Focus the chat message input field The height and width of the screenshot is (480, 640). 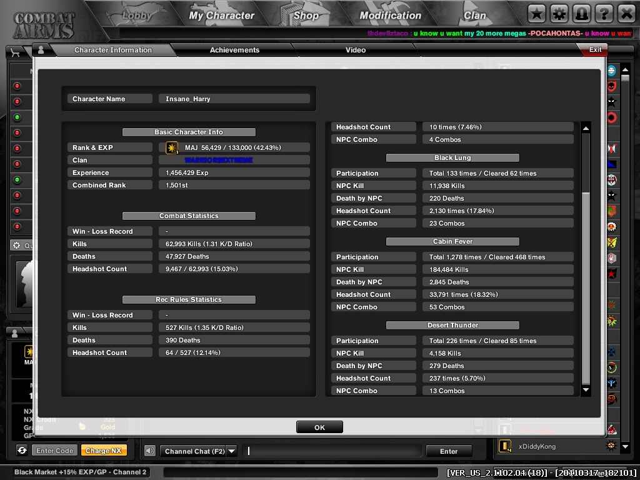click(x=332, y=451)
